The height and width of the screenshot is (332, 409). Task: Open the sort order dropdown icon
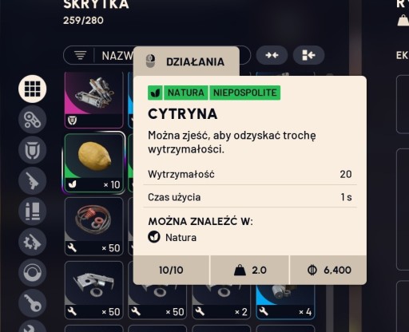80,56
